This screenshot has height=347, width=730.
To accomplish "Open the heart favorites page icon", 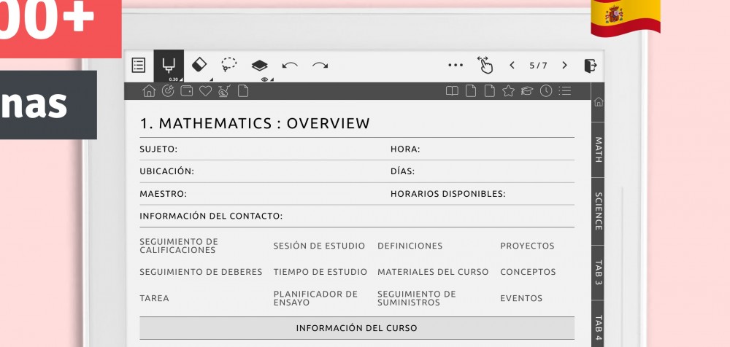I will [205, 91].
